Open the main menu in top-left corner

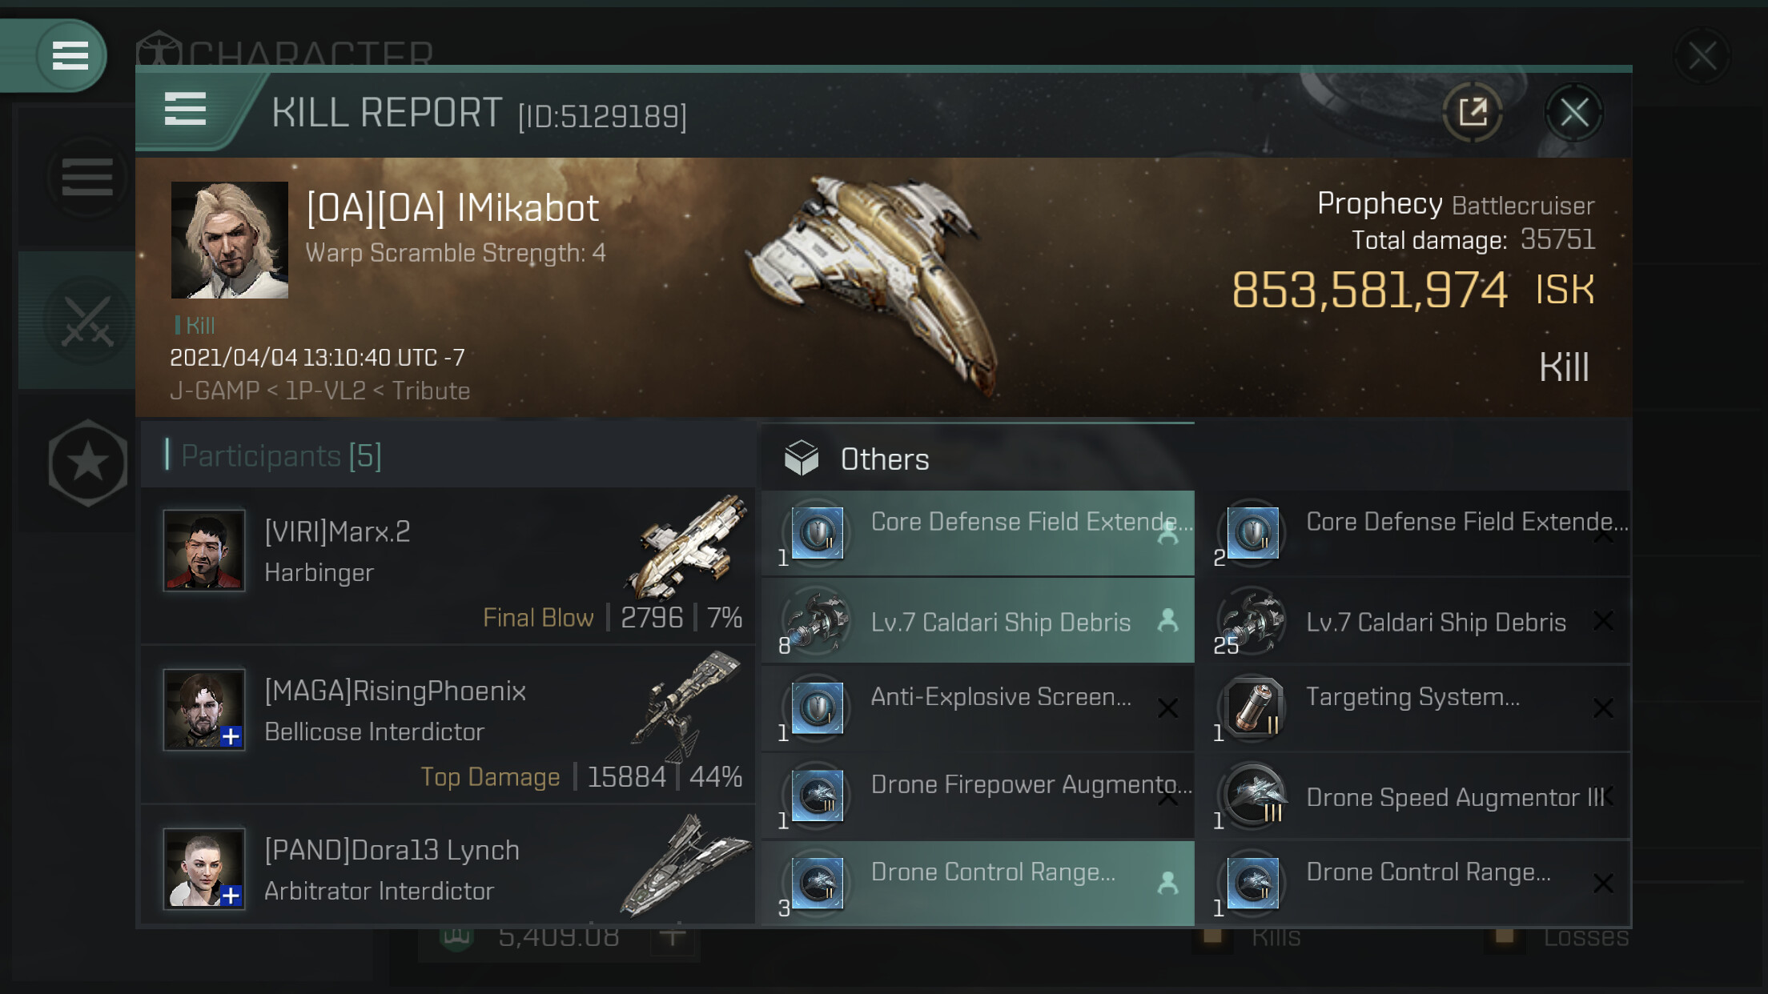pos(70,55)
